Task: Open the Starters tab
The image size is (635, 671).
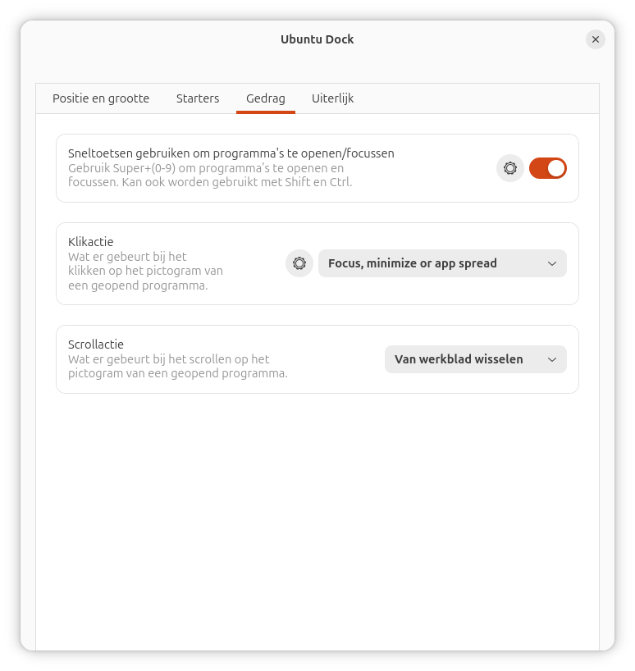Action: tap(198, 98)
